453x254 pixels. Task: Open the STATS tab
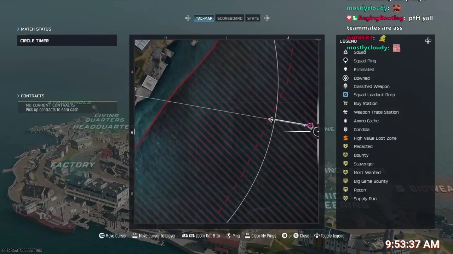pyautogui.click(x=253, y=18)
